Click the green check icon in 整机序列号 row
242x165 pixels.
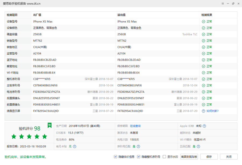point(204,79)
